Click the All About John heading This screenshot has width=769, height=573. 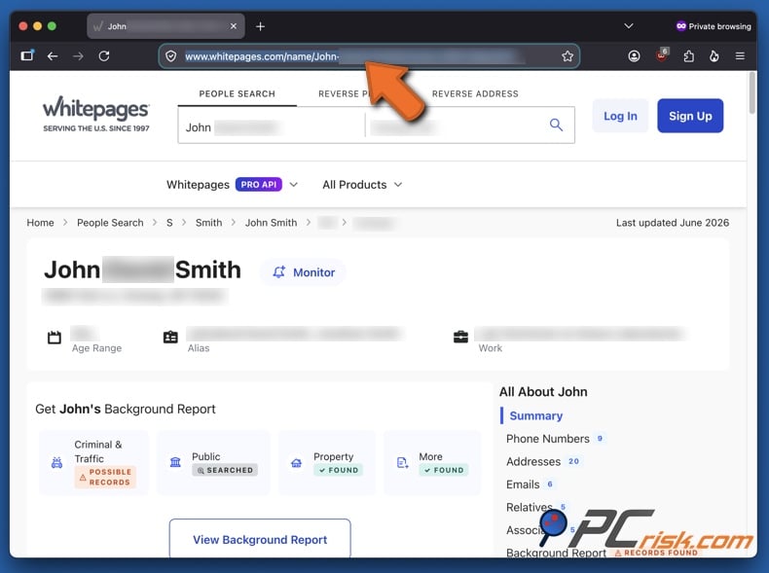point(543,392)
